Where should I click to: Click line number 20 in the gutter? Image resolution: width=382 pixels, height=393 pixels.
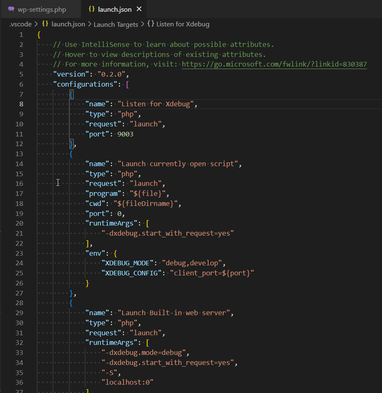coord(19,223)
